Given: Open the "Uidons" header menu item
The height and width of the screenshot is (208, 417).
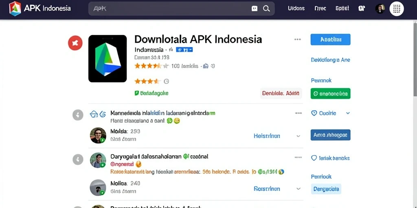Looking at the screenshot, I should 296,8.
